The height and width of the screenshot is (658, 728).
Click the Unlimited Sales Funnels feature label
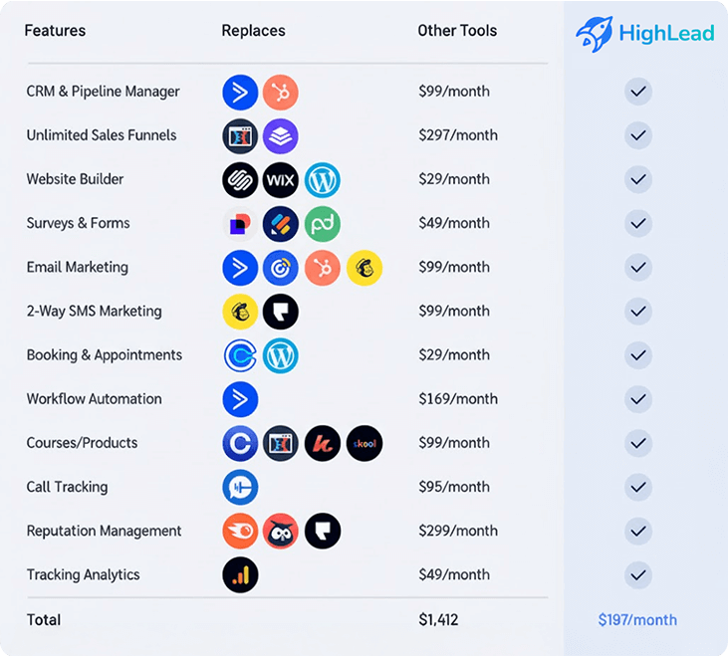(102, 135)
